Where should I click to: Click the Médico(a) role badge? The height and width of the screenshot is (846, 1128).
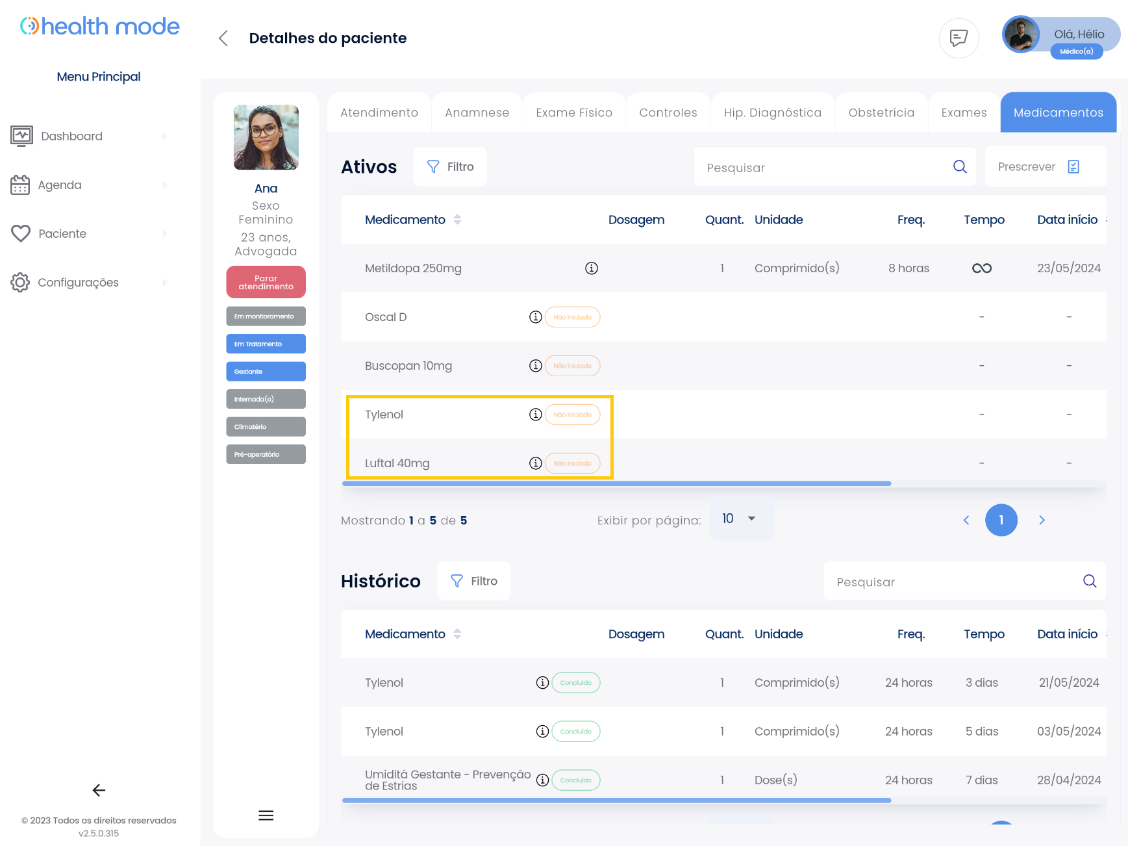1077,51
